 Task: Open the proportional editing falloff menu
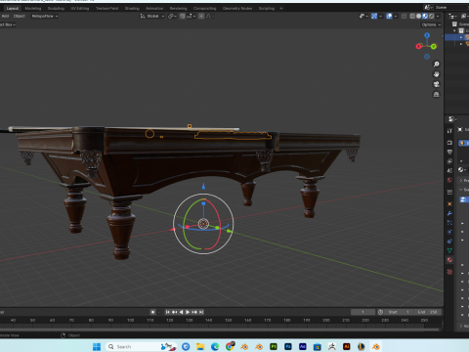coord(209,16)
